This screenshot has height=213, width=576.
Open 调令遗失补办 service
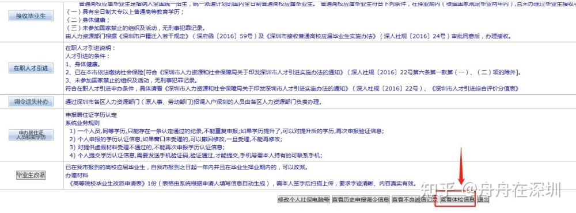pyautogui.click(x=31, y=102)
